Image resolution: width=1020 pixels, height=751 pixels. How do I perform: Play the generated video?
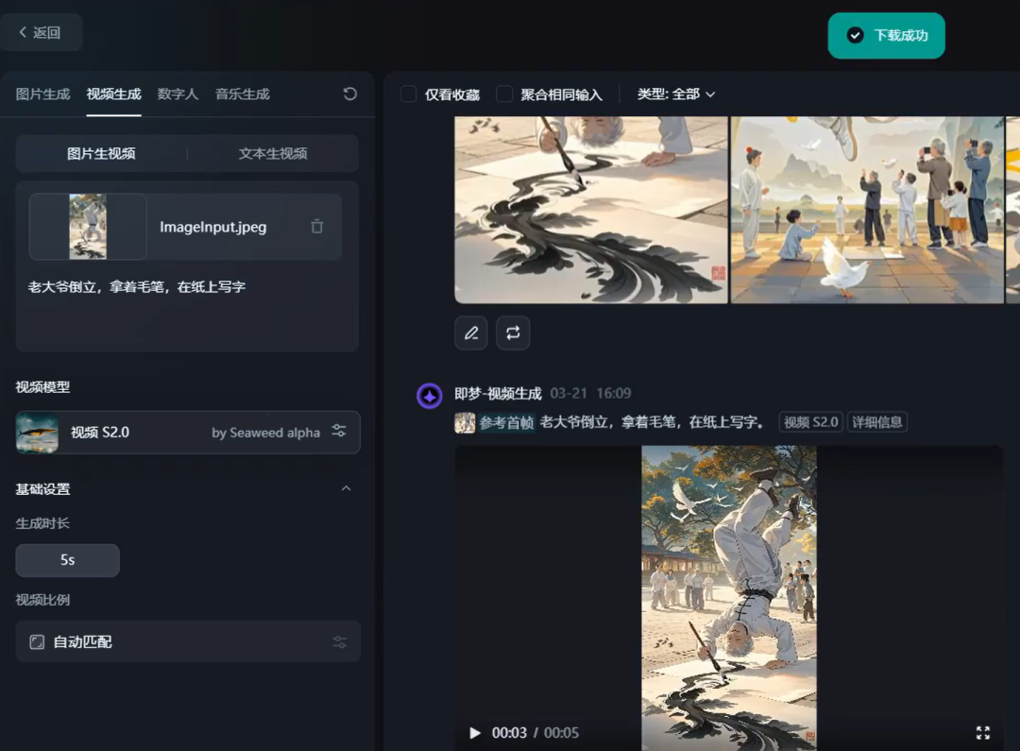pos(475,733)
